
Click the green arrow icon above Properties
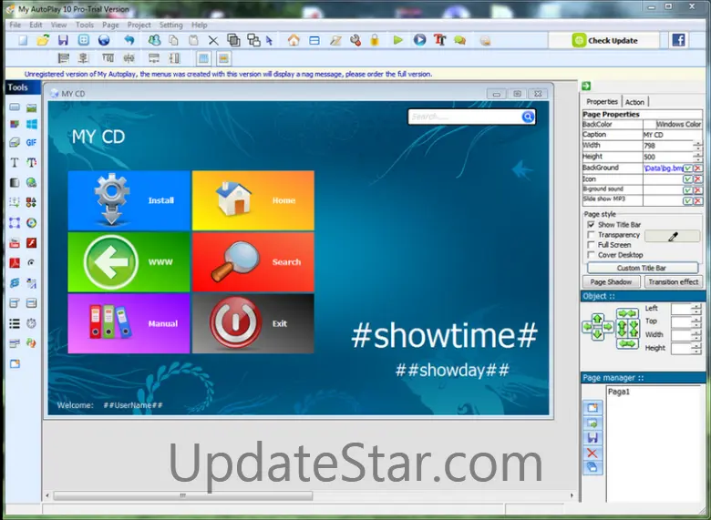click(x=586, y=87)
